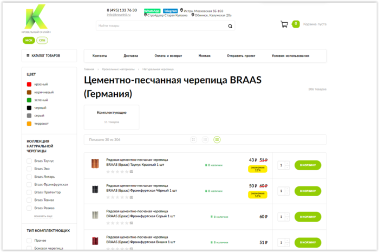The height and width of the screenshot is (252, 379).
Task: Go to Кровельные материалы breadcrumb
Action: (118, 69)
